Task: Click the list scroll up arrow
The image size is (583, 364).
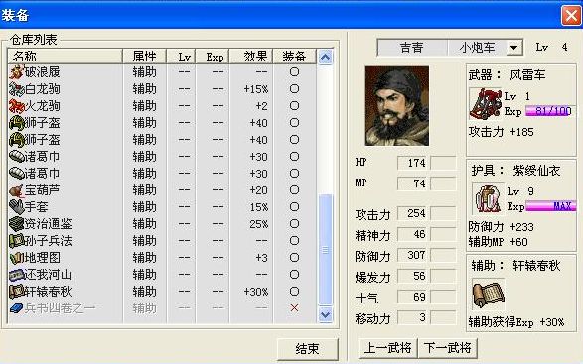Action: 326,58
